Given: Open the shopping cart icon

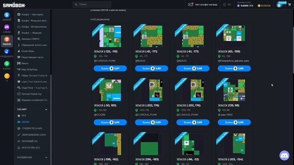Looking at the screenshot, I should point(289,5).
